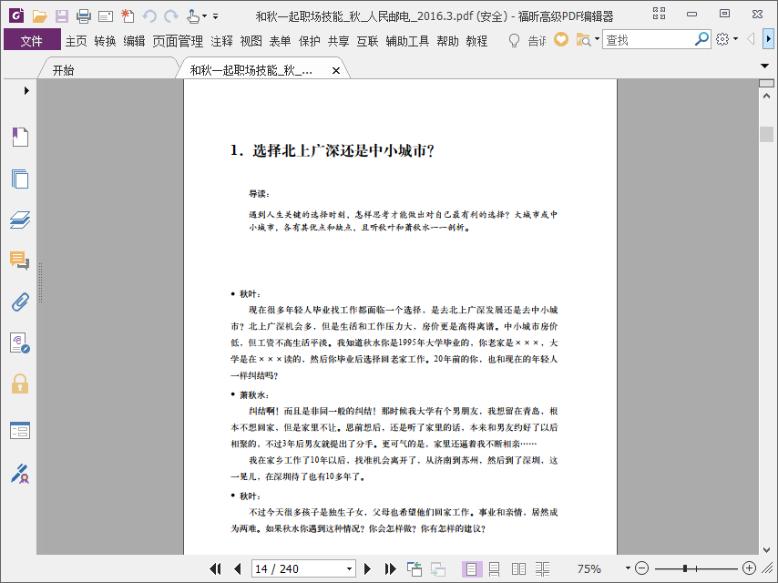Switch to the 注释 ribbon tab
This screenshot has width=778, height=583.
[x=221, y=41]
